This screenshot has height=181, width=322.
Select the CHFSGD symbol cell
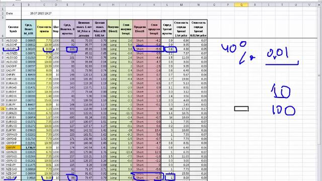[x=14, y=79]
